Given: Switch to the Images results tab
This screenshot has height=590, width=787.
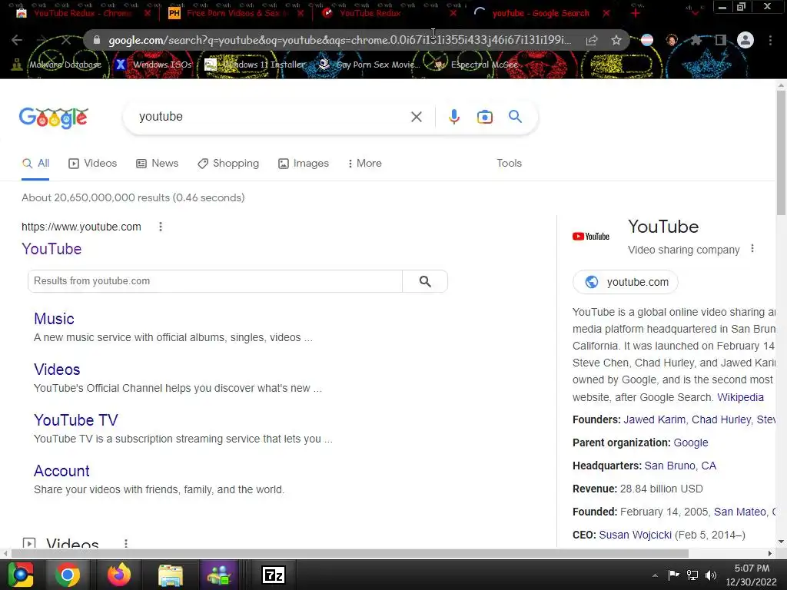Looking at the screenshot, I should click(x=303, y=164).
